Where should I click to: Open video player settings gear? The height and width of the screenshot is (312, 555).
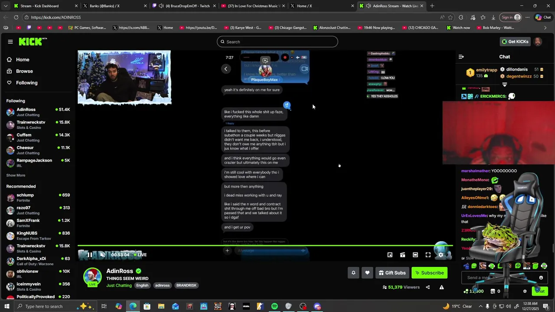click(441, 255)
